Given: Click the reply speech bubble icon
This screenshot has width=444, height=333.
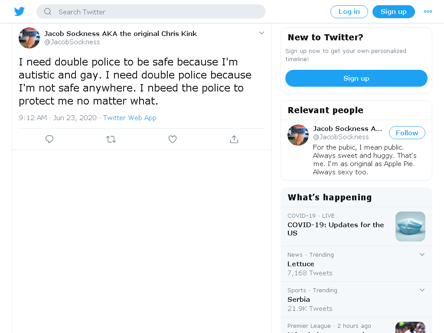Looking at the screenshot, I should pyautogui.click(x=49, y=139).
